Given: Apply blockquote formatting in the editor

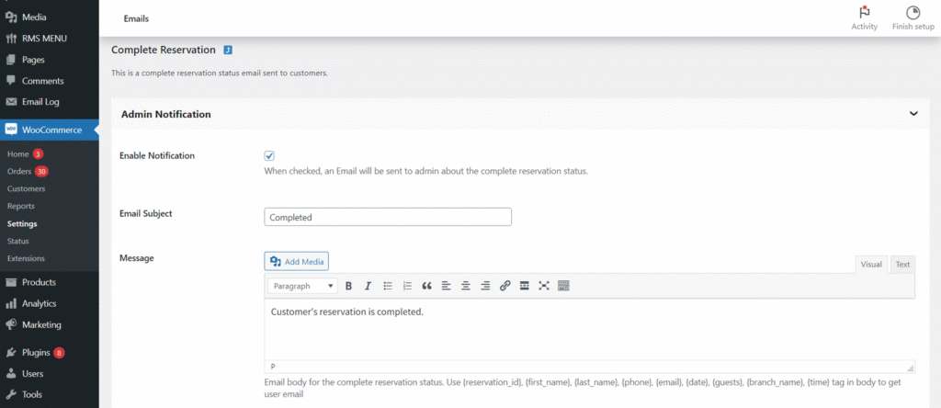Looking at the screenshot, I should click(x=426, y=286).
